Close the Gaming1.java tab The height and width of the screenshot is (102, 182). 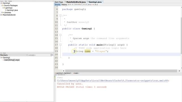pos(103,2)
